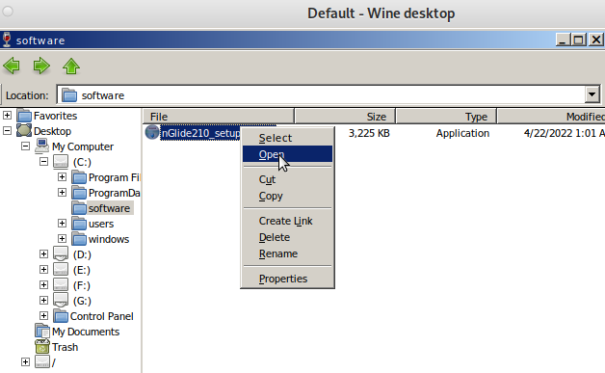Click the Control Panel folder icon
605x373 pixels.
click(x=61, y=316)
